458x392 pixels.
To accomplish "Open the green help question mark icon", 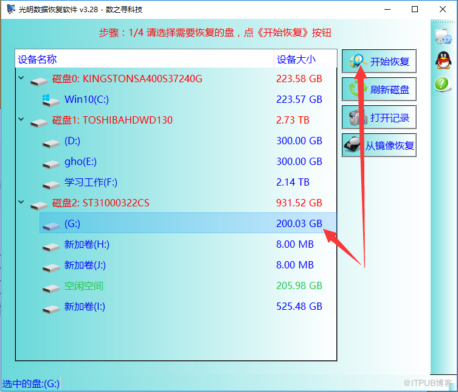I will pos(442,84).
